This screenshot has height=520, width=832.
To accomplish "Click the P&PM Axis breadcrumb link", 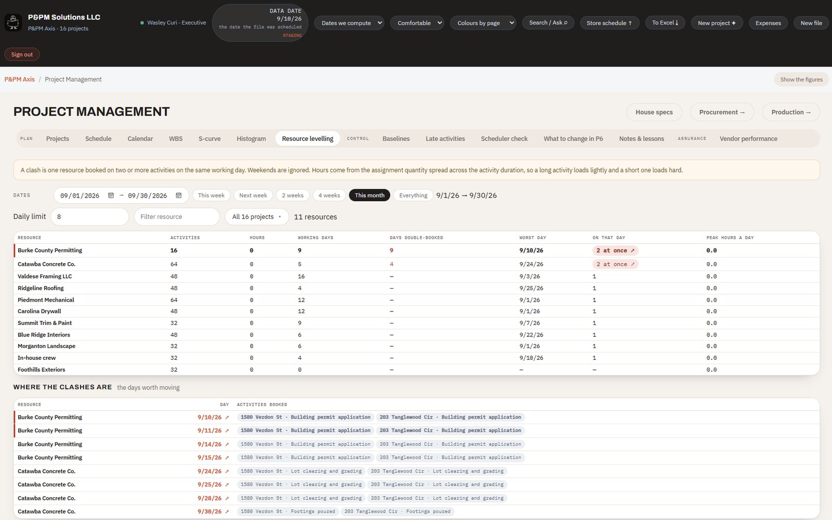I will pos(20,80).
